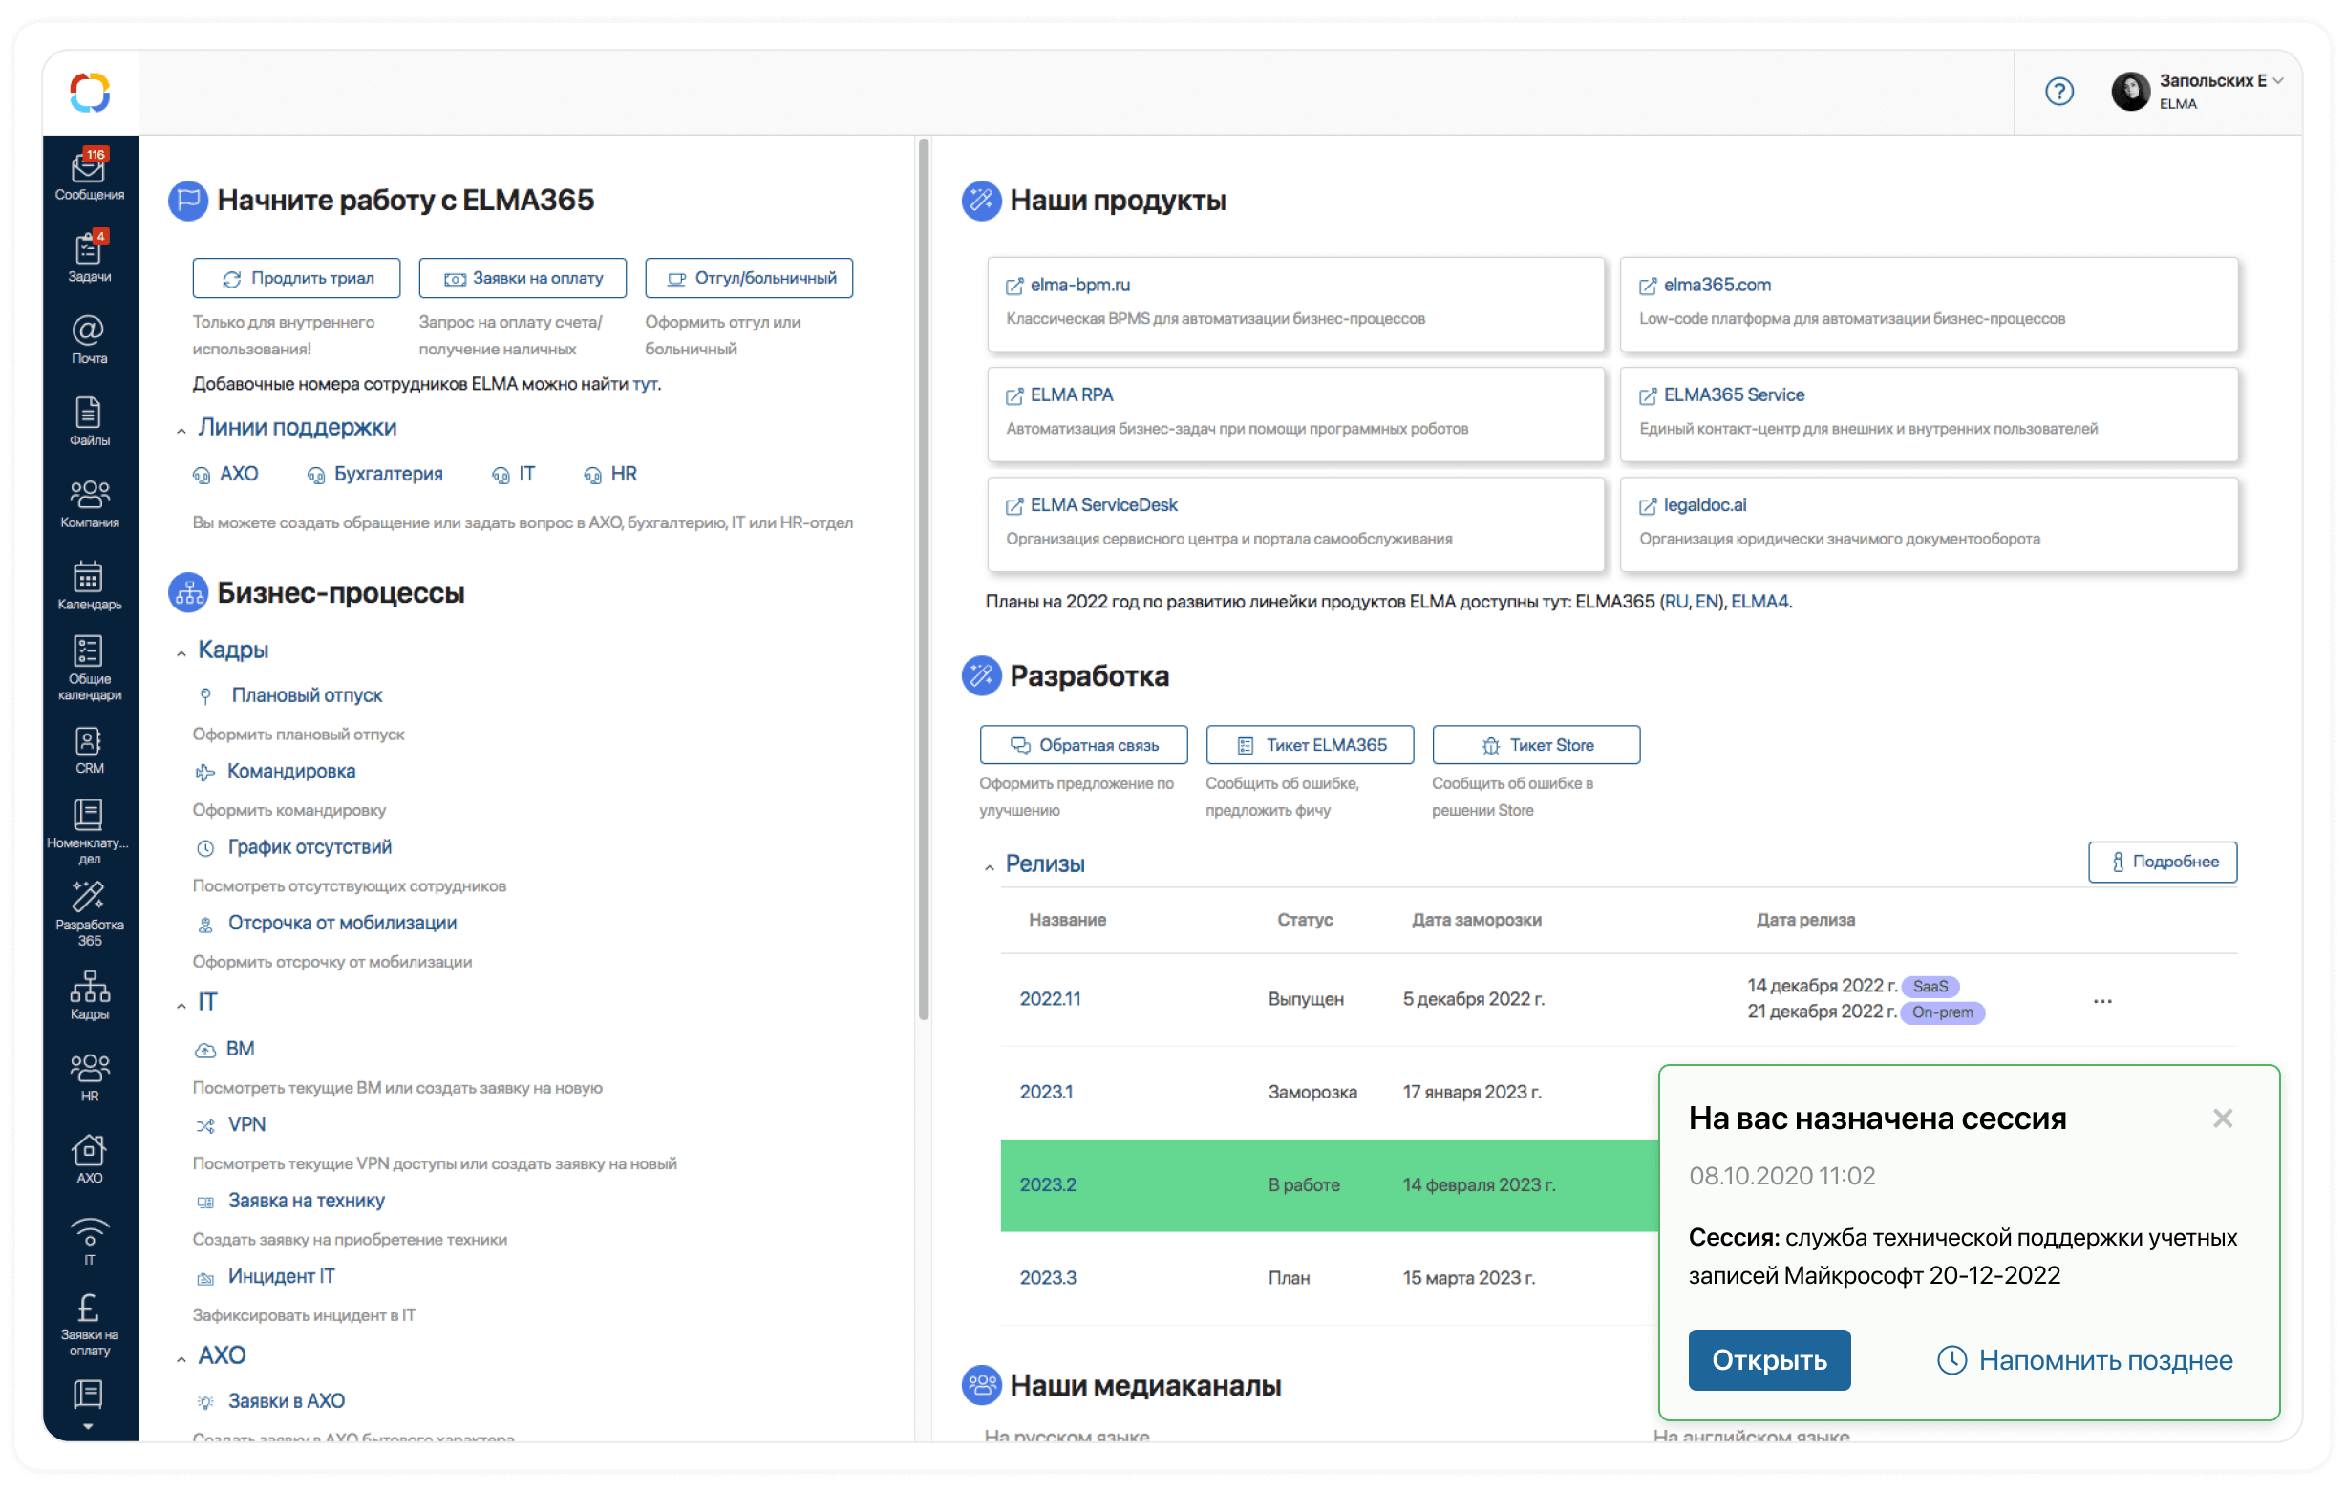The image size is (2346, 1492).
Task: Open HR sidebar icon
Action: pyautogui.click(x=90, y=1076)
